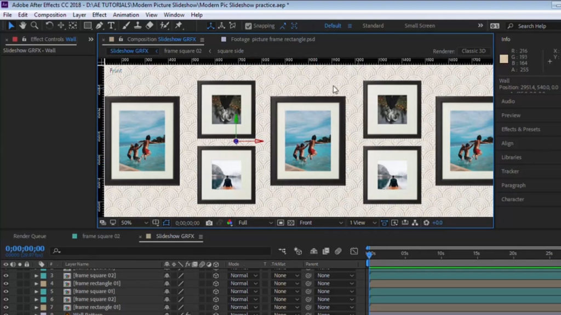This screenshot has width=561, height=315.
Task: Open the Effects & Presets panel
Action: pyautogui.click(x=520, y=129)
